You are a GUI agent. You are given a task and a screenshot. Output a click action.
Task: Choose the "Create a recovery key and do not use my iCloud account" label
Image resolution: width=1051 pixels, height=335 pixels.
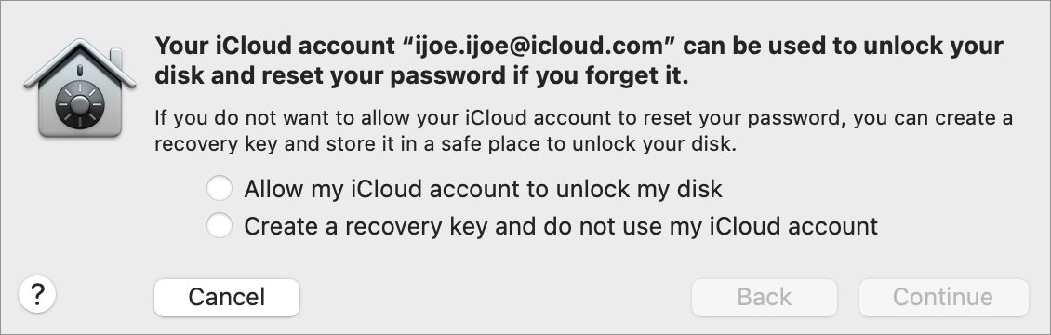coord(561,226)
